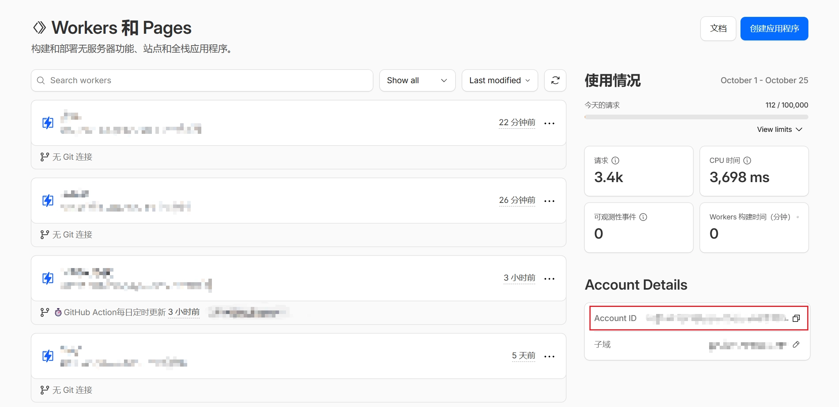
Task: Open more options for worker modified 3 小时前
Action: pyautogui.click(x=549, y=279)
